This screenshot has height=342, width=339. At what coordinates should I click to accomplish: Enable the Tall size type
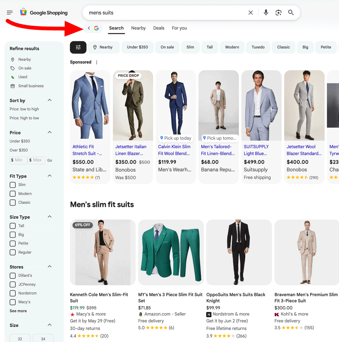(x=13, y=226)
